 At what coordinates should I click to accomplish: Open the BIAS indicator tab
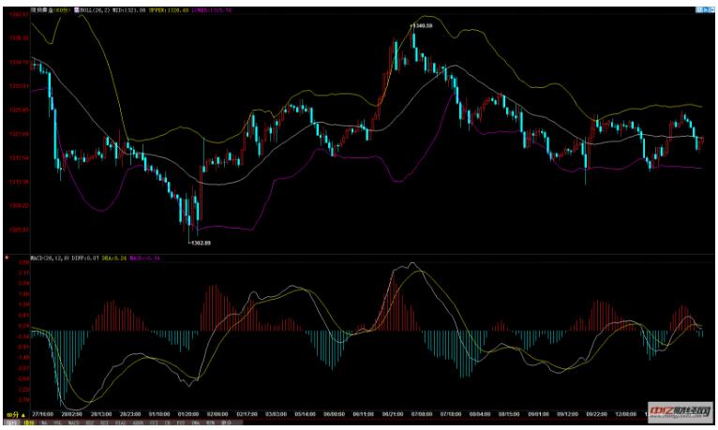(x=120, y=423)
